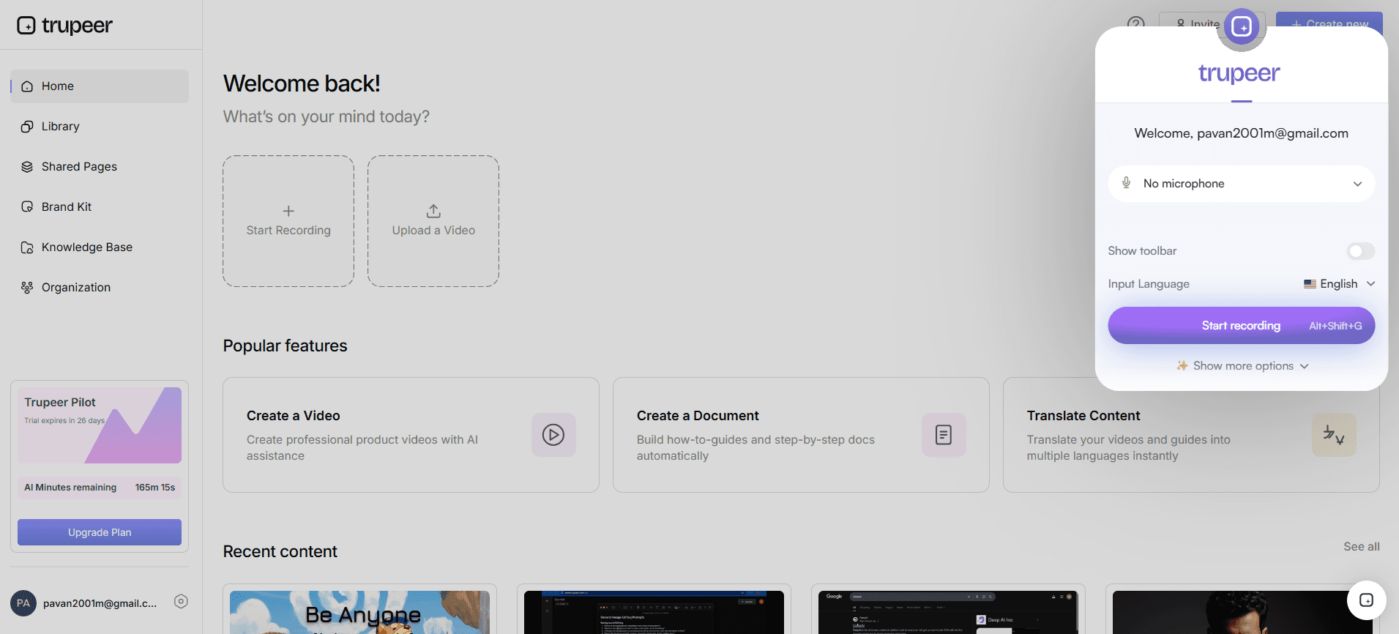Open the No microphone dropdown
Image resolution: width=1399 pixels, height=634 pixels.
[1242, 184]
